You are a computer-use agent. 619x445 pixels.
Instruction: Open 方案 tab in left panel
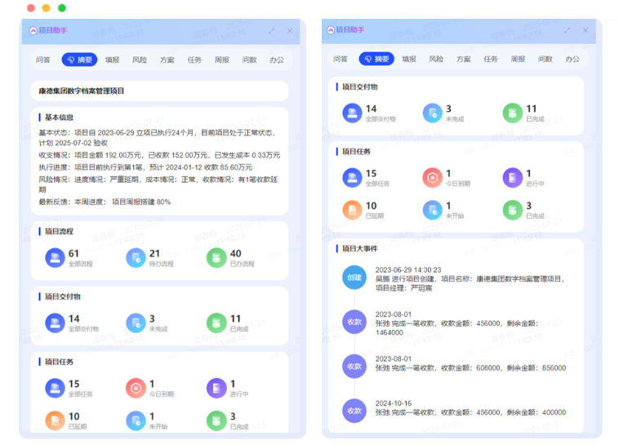[167, 60]
